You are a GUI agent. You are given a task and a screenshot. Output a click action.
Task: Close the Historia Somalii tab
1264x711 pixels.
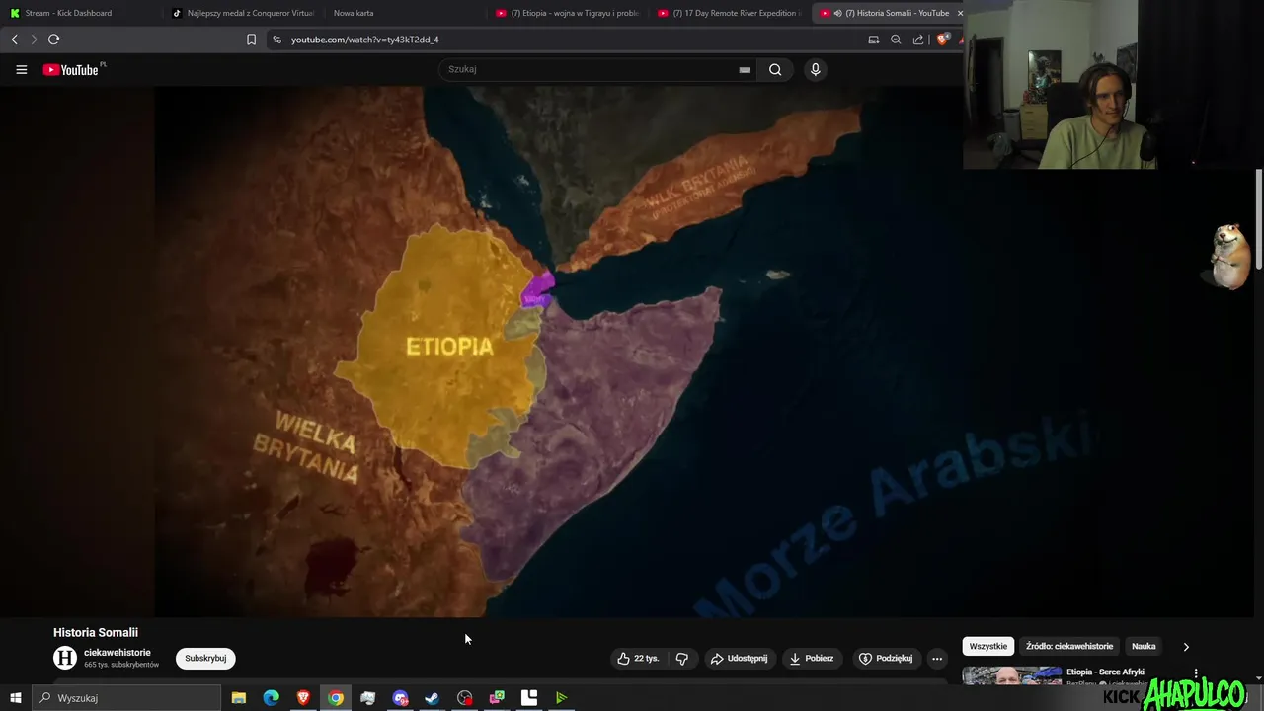(959, 13)
